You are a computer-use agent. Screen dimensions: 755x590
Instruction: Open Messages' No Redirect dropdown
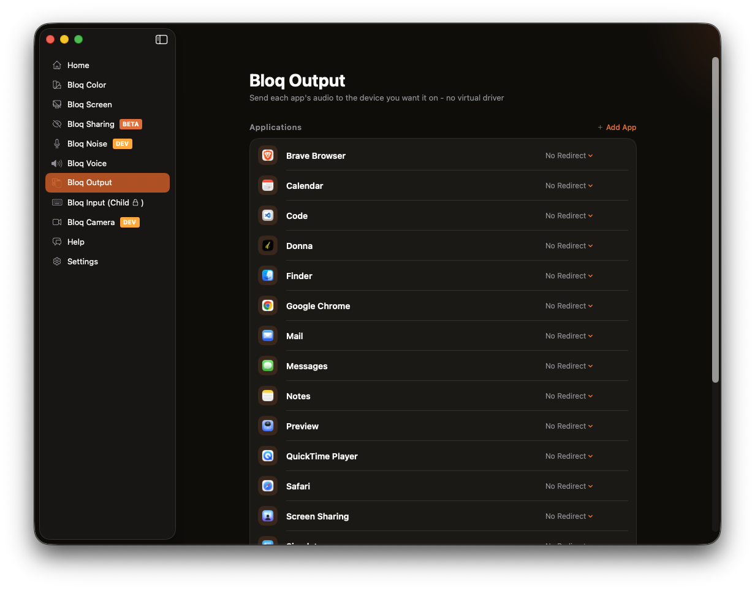[x=569, y=366]
